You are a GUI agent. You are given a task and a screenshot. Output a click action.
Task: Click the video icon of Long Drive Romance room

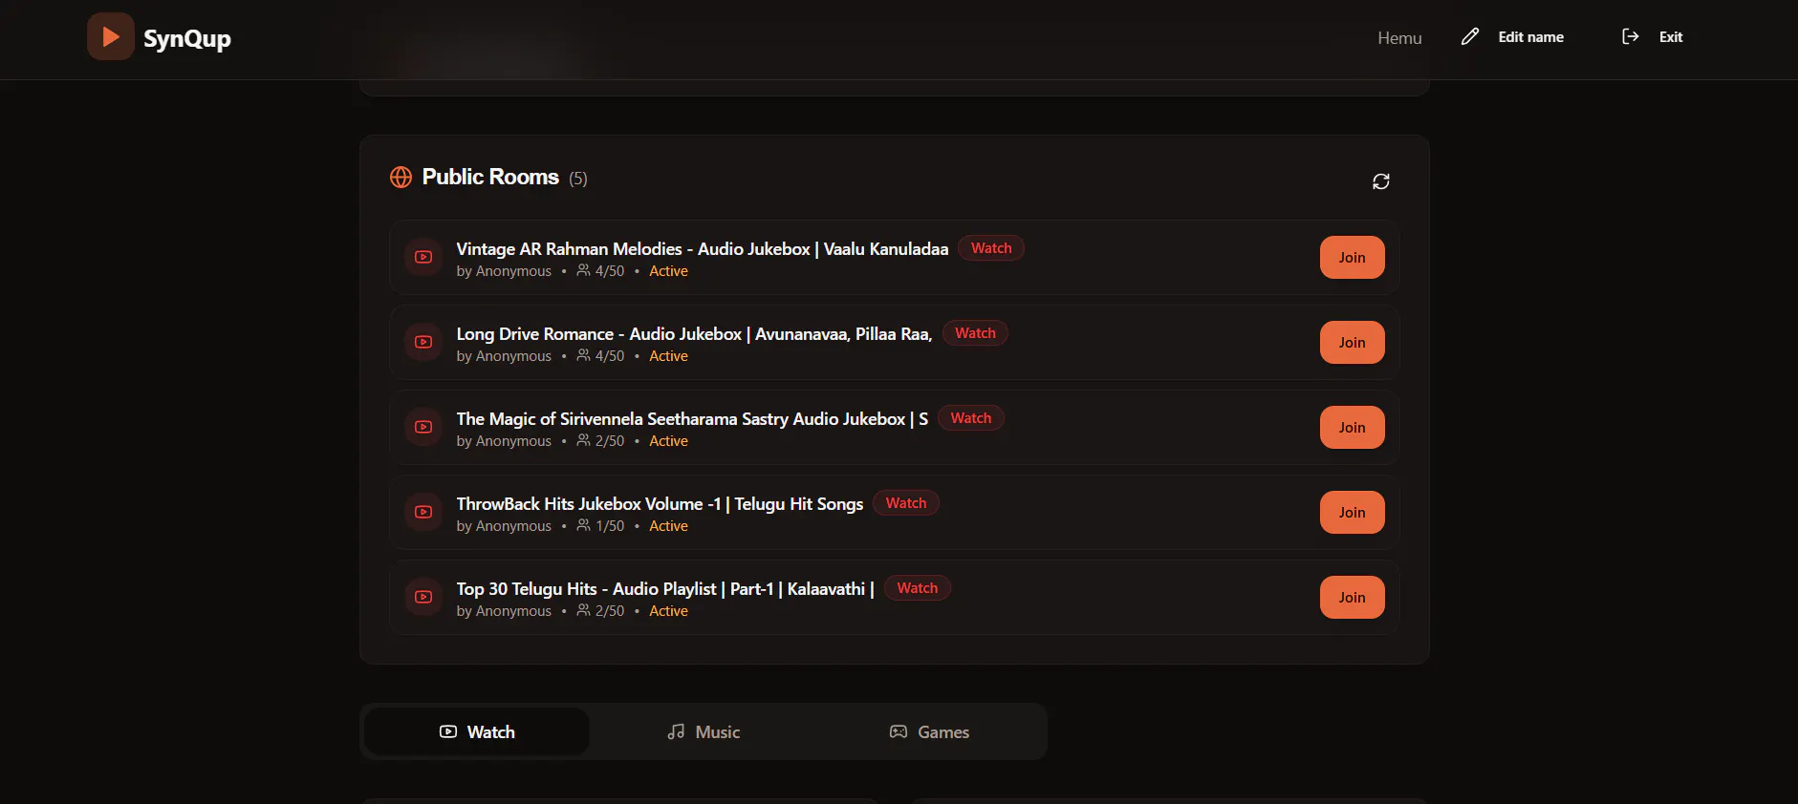coord(423,342)
